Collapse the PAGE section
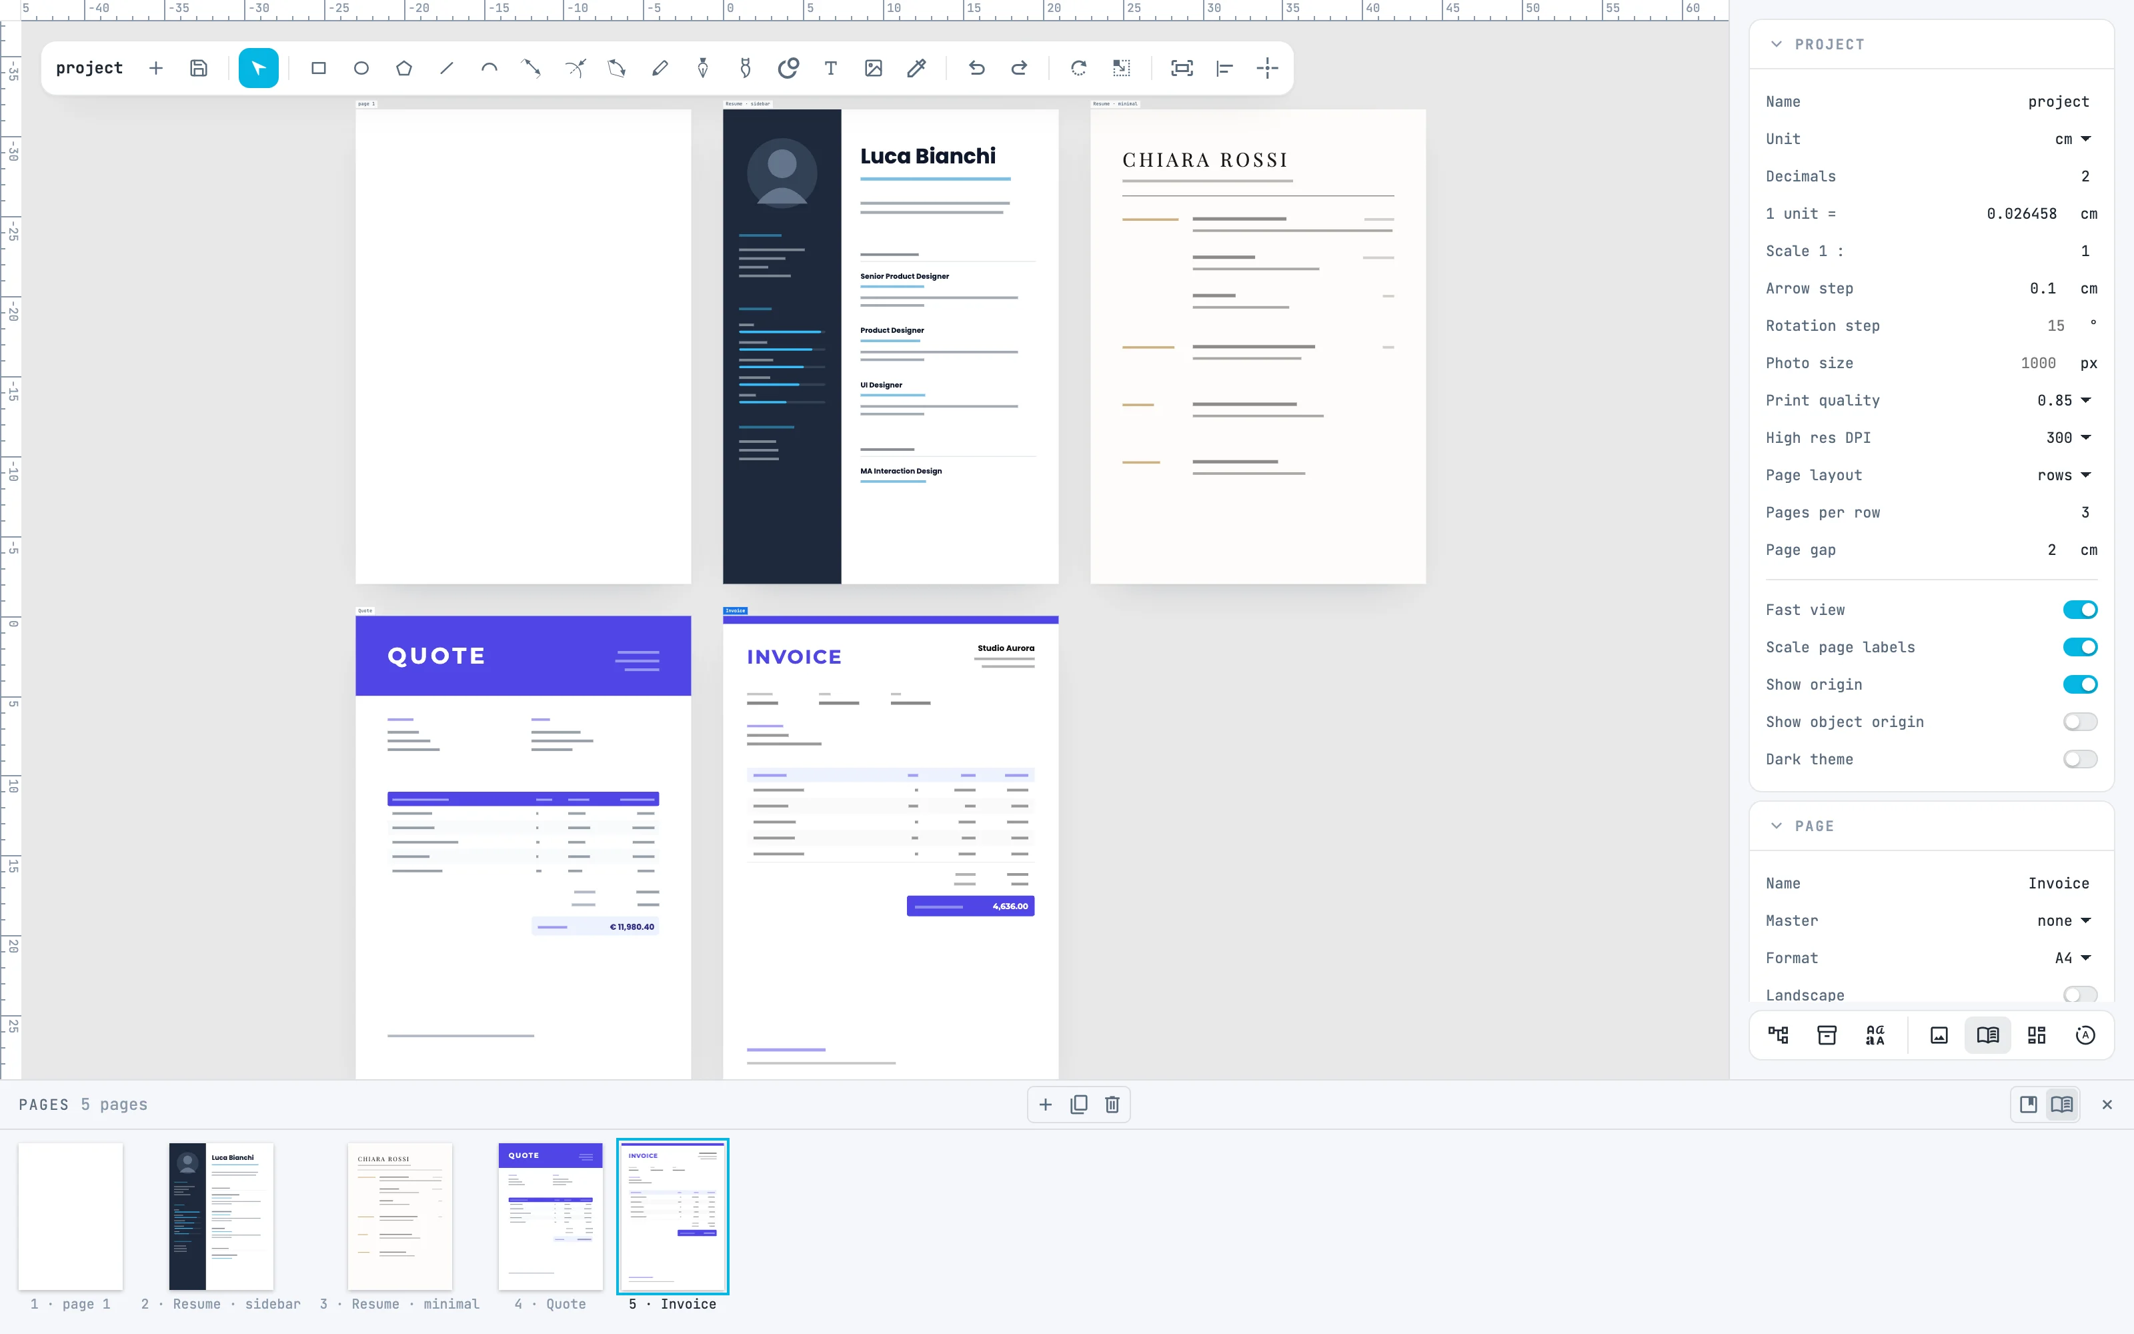The width and height of the screenshot is (2134, 1334). coord(1777,826)
